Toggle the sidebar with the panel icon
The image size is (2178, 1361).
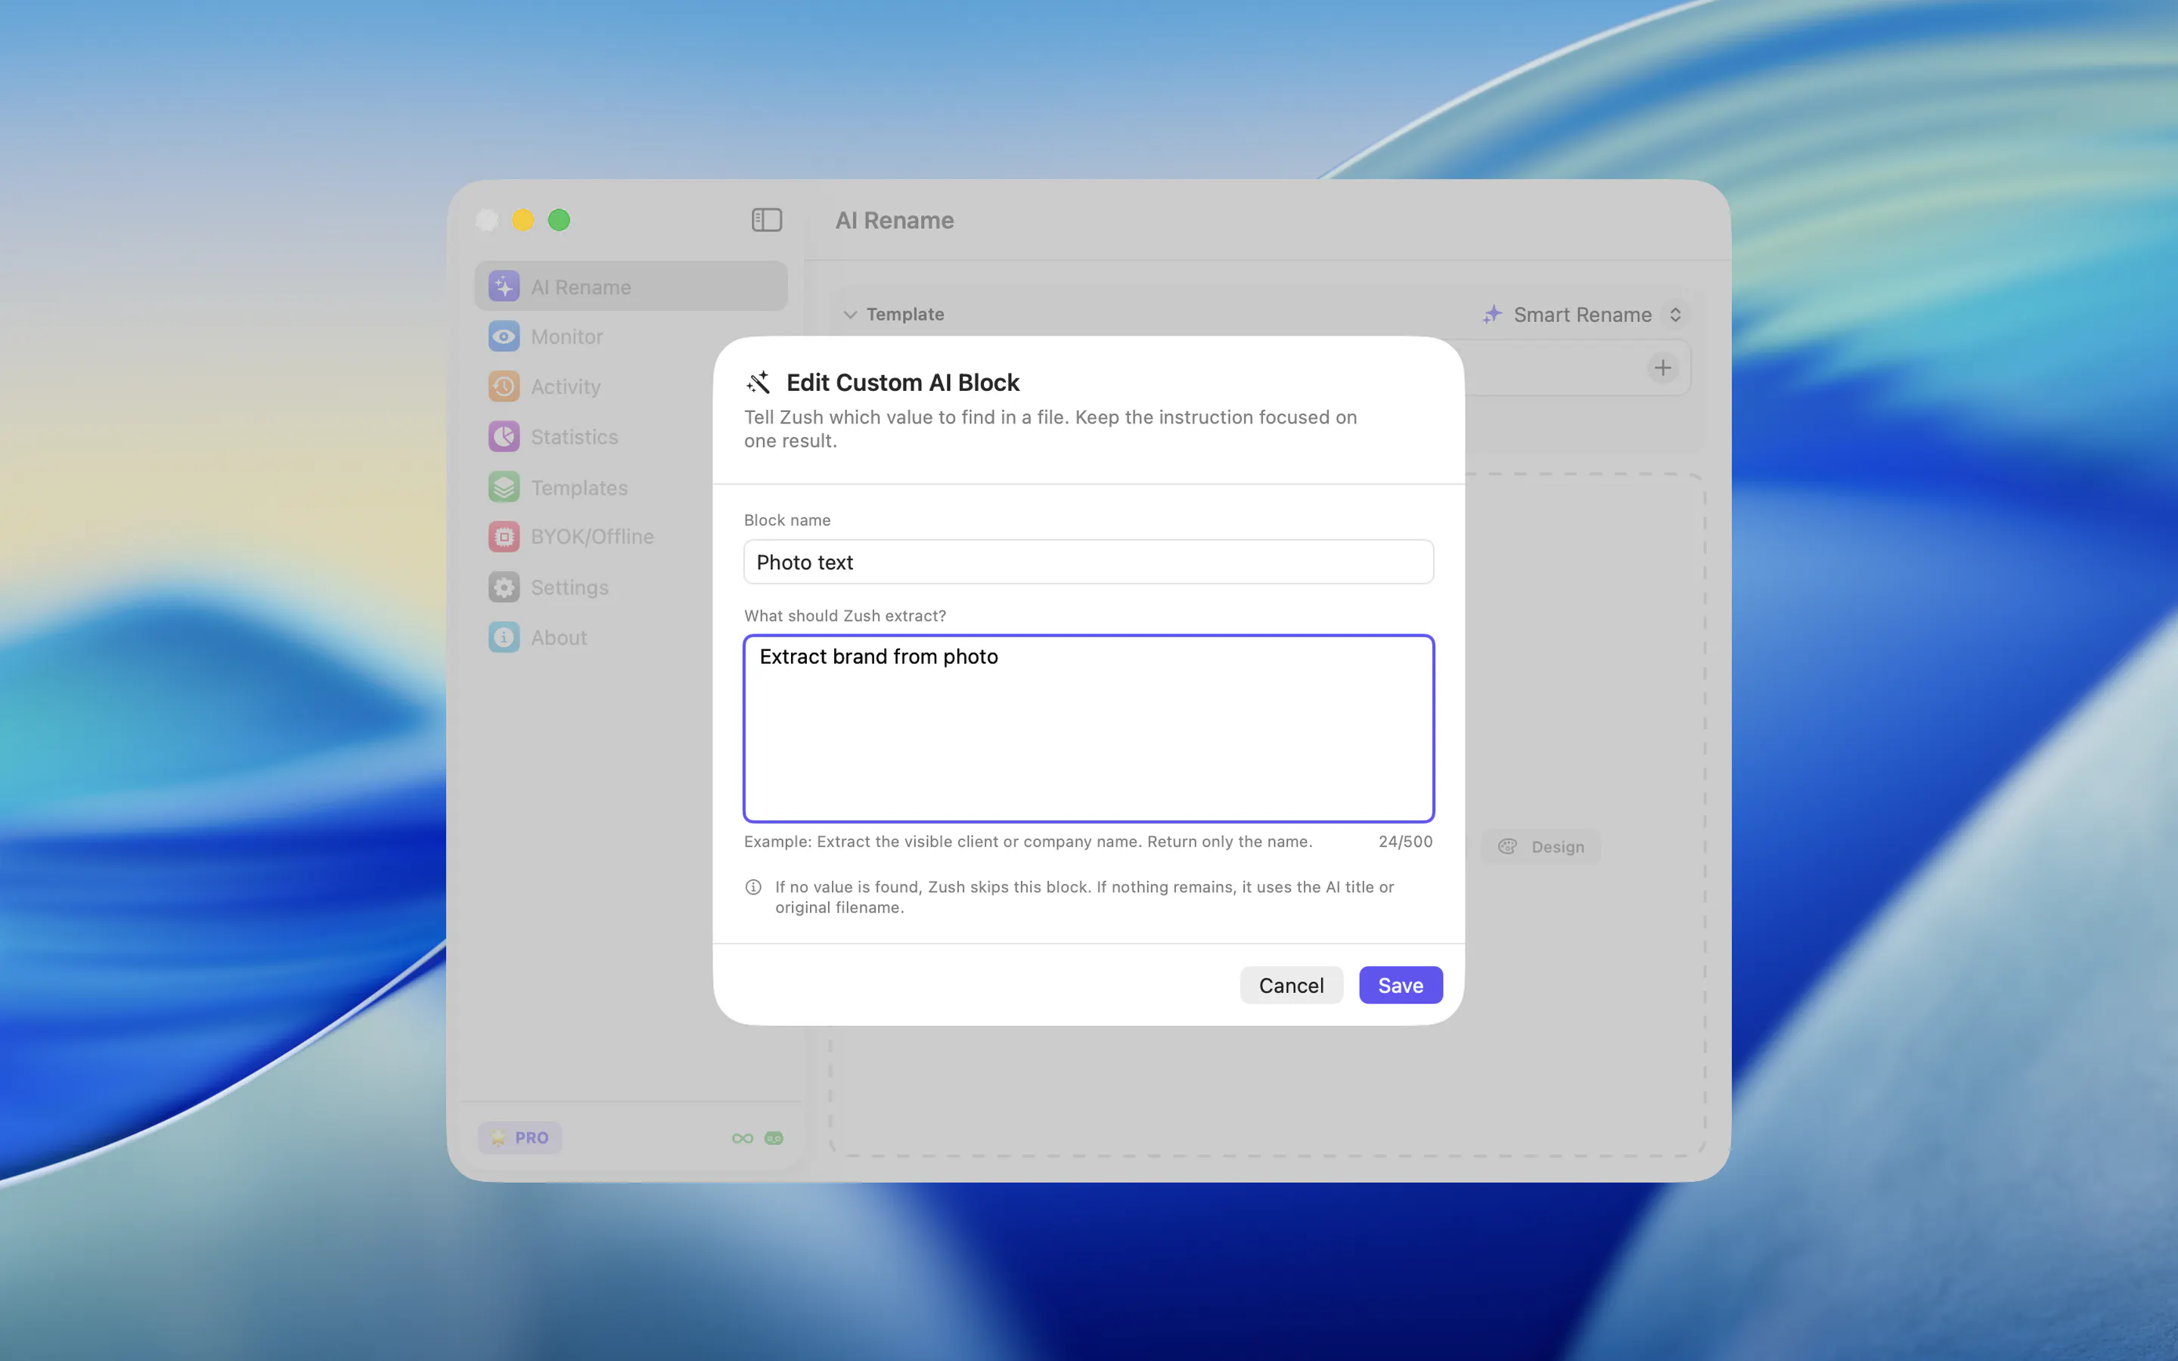[767, 219]
